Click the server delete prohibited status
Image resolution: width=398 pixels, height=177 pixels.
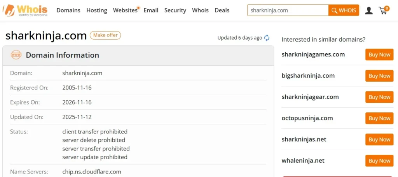(x=94, y=140)
